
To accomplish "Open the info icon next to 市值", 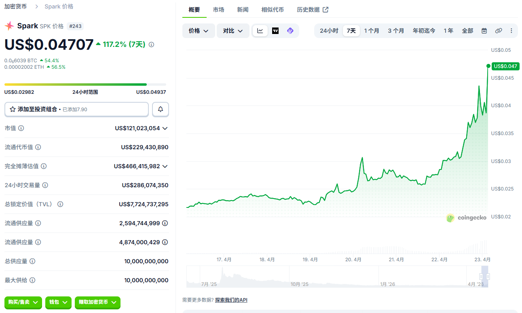I will [x=21, y=128].
